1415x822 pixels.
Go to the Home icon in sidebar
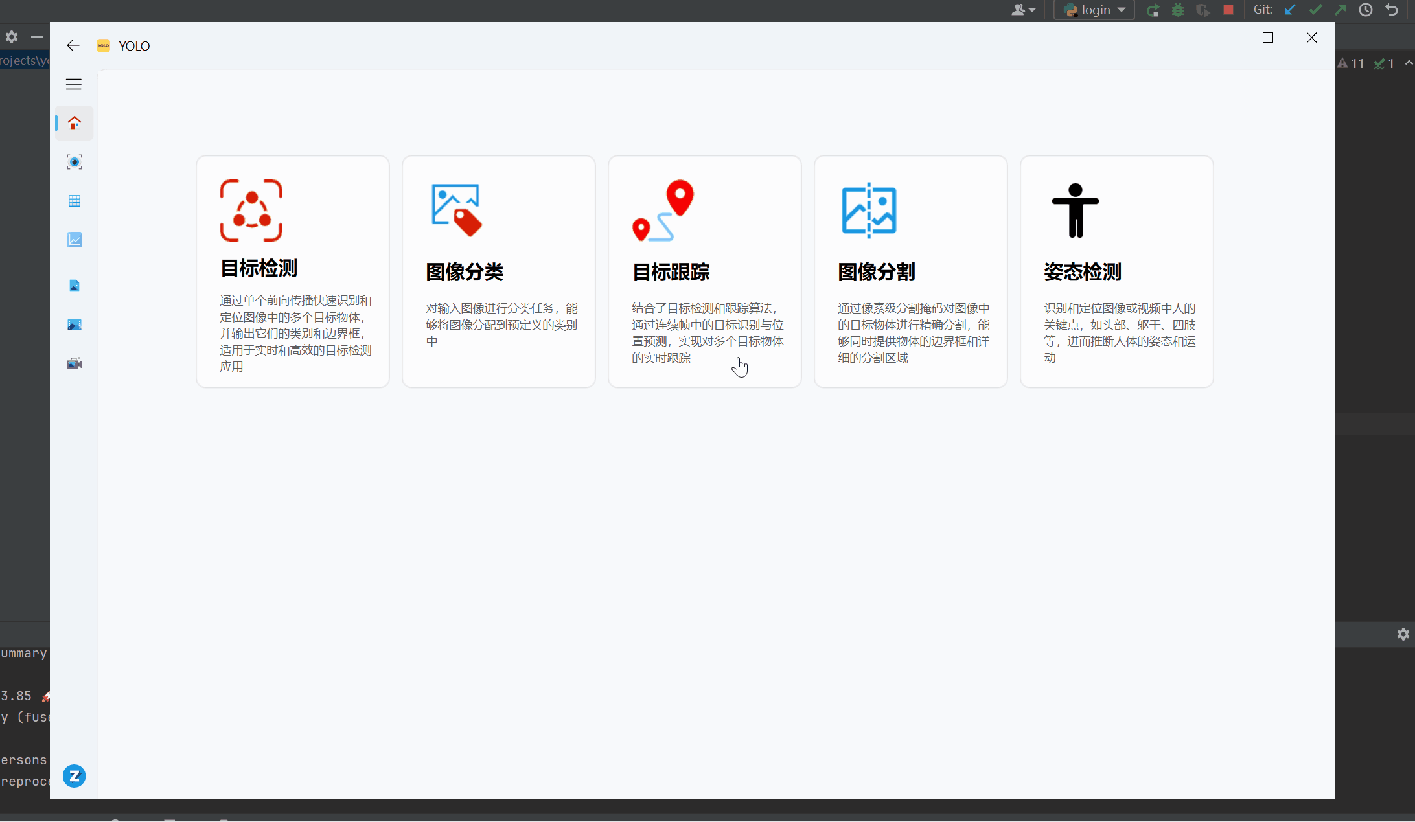(x=75, y=122)
